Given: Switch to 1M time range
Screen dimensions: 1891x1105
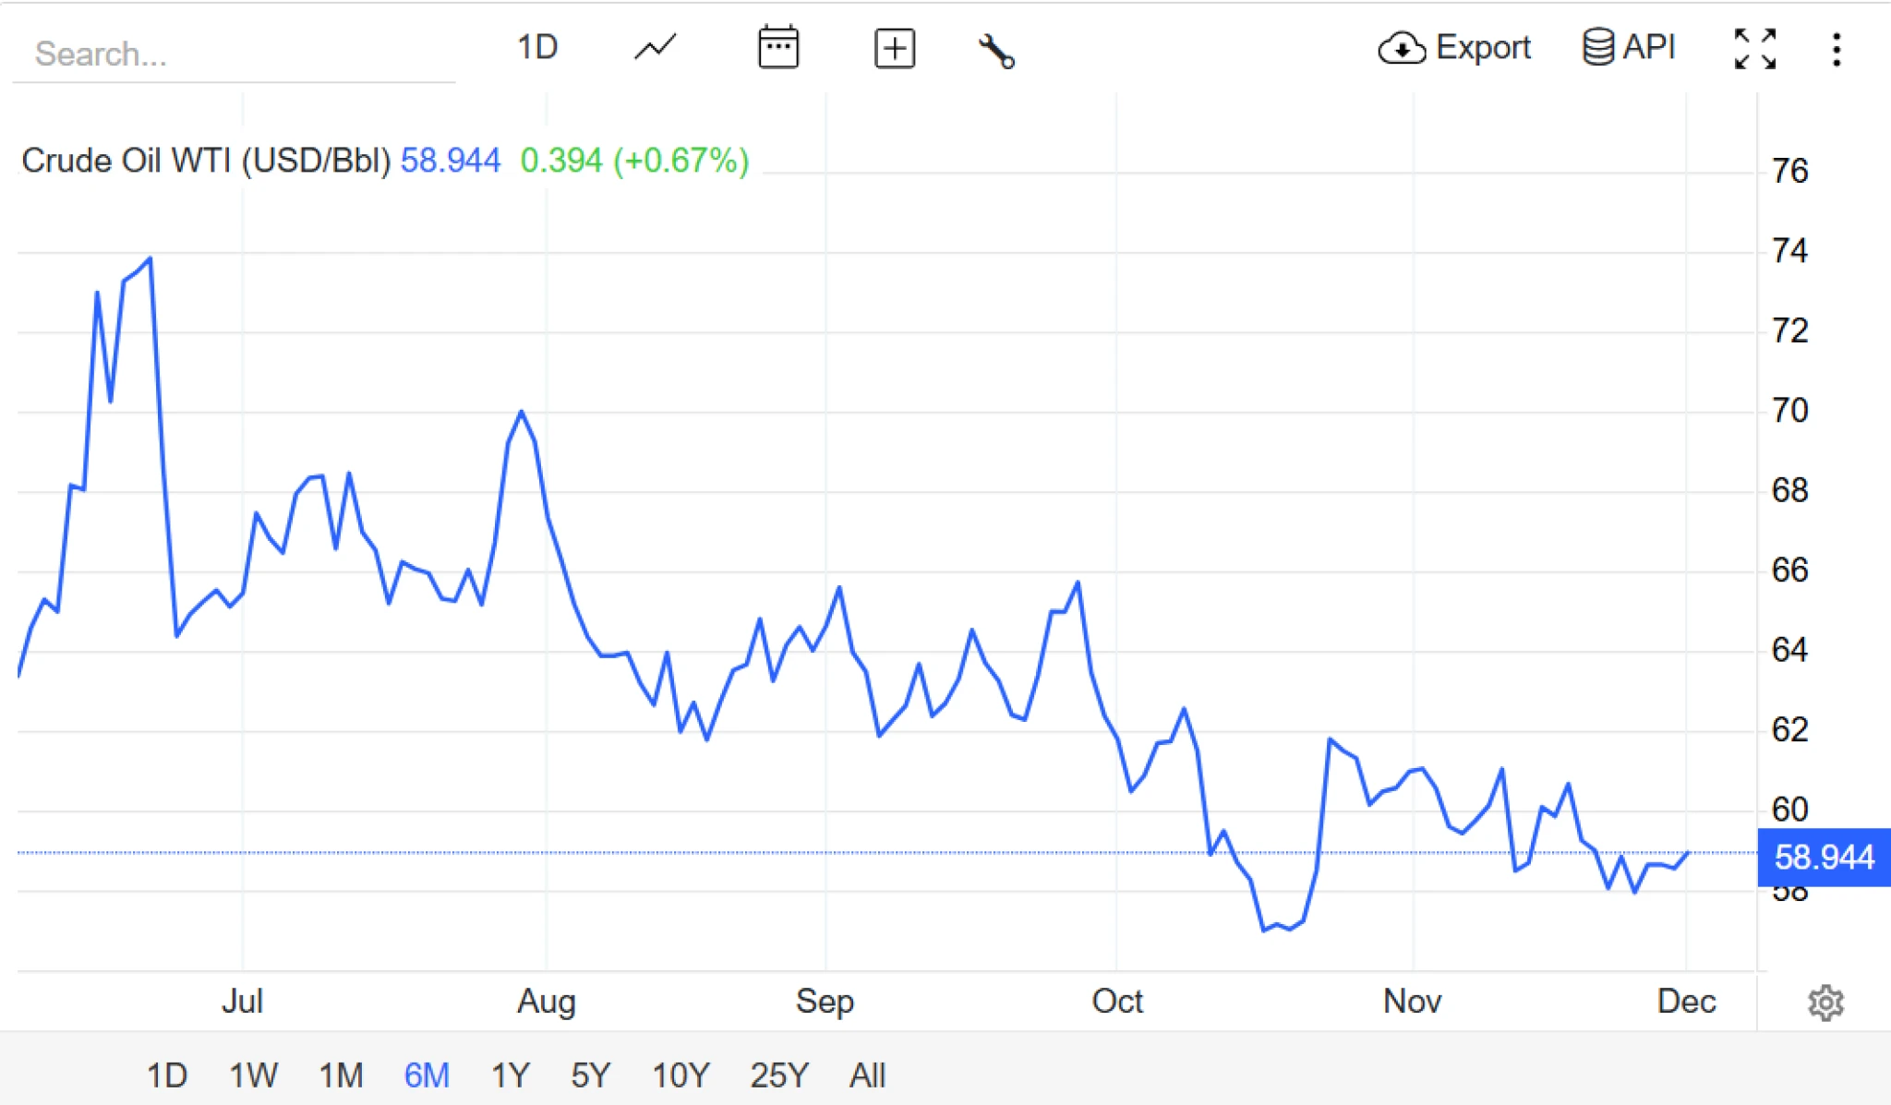Looking at the screenshot, I should pyautogui.click(x=341, y=1075).
